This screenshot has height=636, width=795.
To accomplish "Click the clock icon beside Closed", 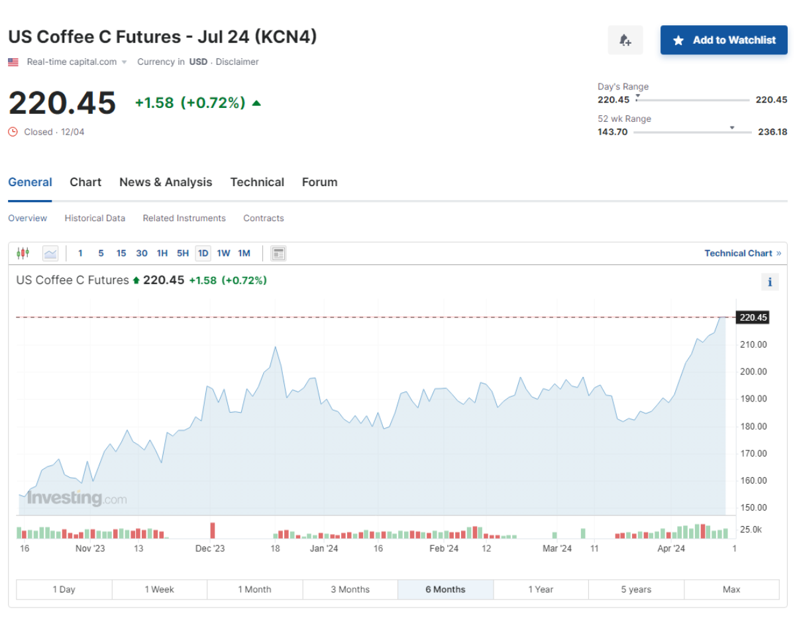I will (x=13, y=132).
